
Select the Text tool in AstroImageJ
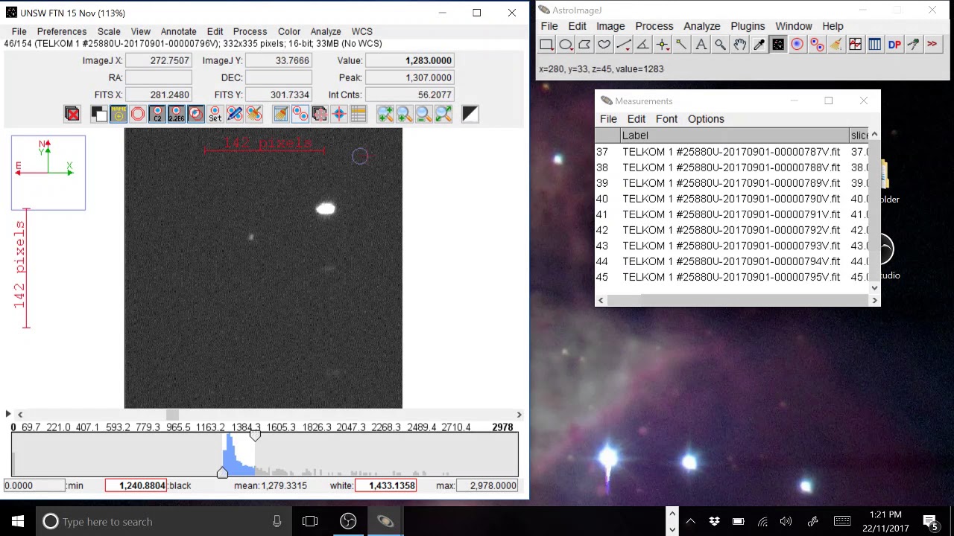701,45
